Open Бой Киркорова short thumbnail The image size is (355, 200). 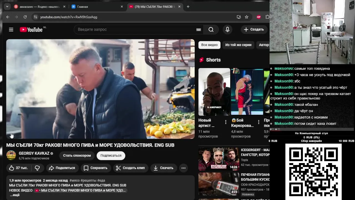click(247, 92)
